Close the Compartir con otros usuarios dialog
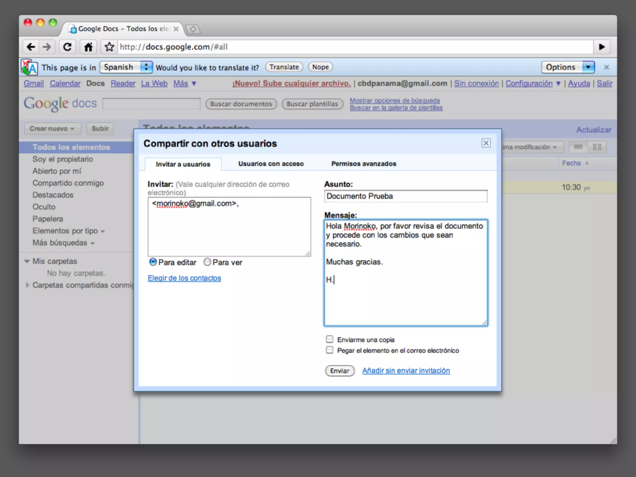This screenshot has width=636, height=477. click(486, 143)
